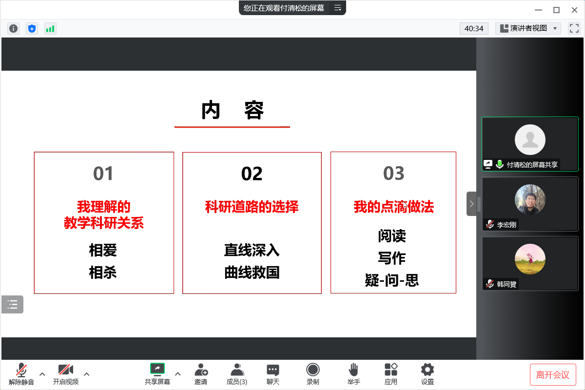
Task: Expand audio options arrow beside microphone
Action: (42, 374)
